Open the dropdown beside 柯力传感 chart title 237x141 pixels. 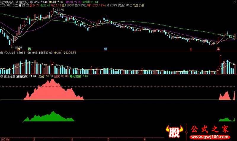click(x=31, y=2)
